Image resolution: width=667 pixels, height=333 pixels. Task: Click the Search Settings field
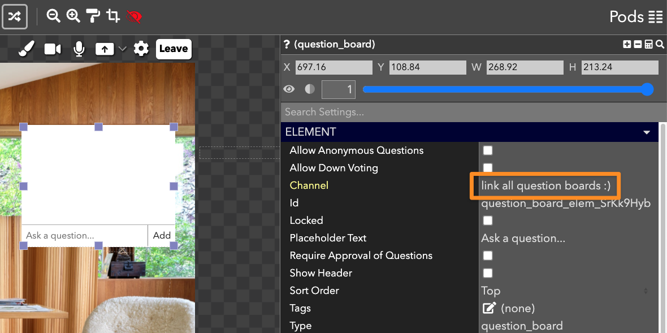coord(474,113)
